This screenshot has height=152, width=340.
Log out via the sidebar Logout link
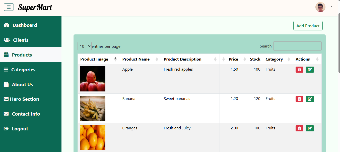click(20, 129)
